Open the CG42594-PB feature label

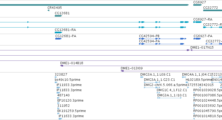pyautogui.click(x=149, y=36)
